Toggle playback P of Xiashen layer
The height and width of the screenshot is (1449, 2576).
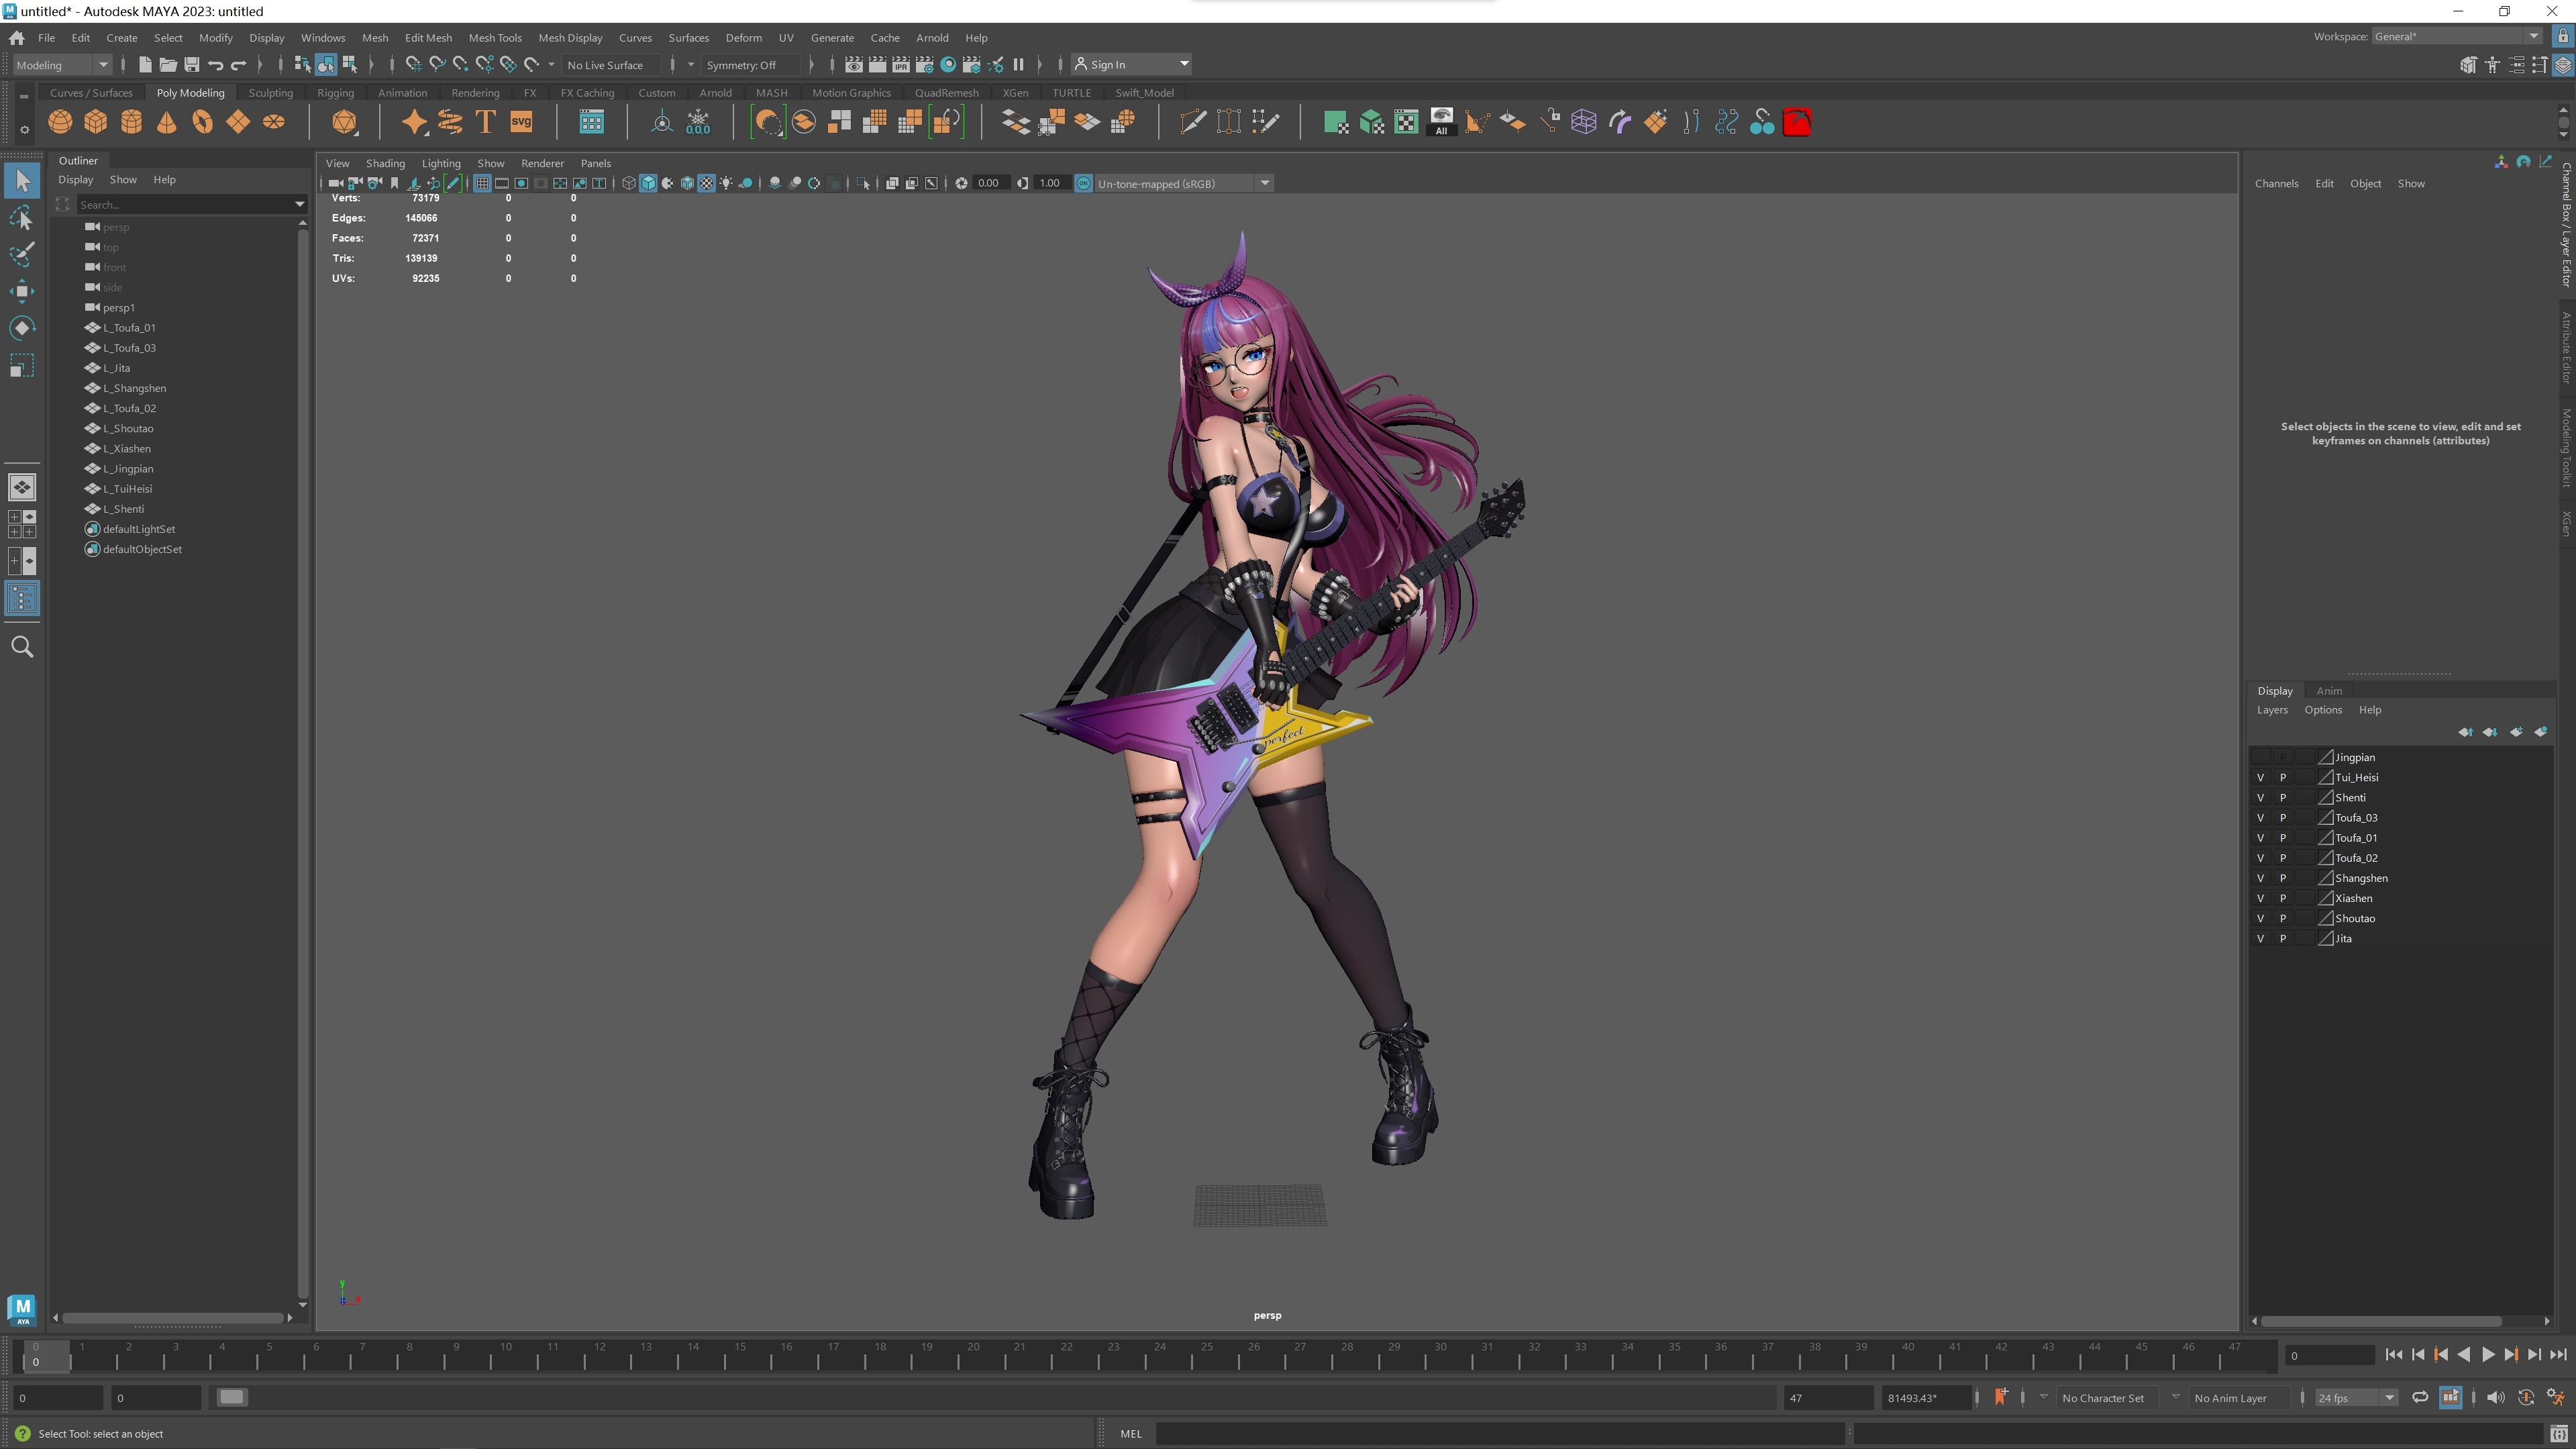tap(2283, 898)
